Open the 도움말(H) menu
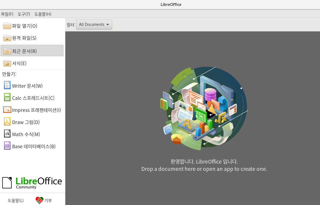Viewport: 320px width, 205px height. [x=43, y=14]
